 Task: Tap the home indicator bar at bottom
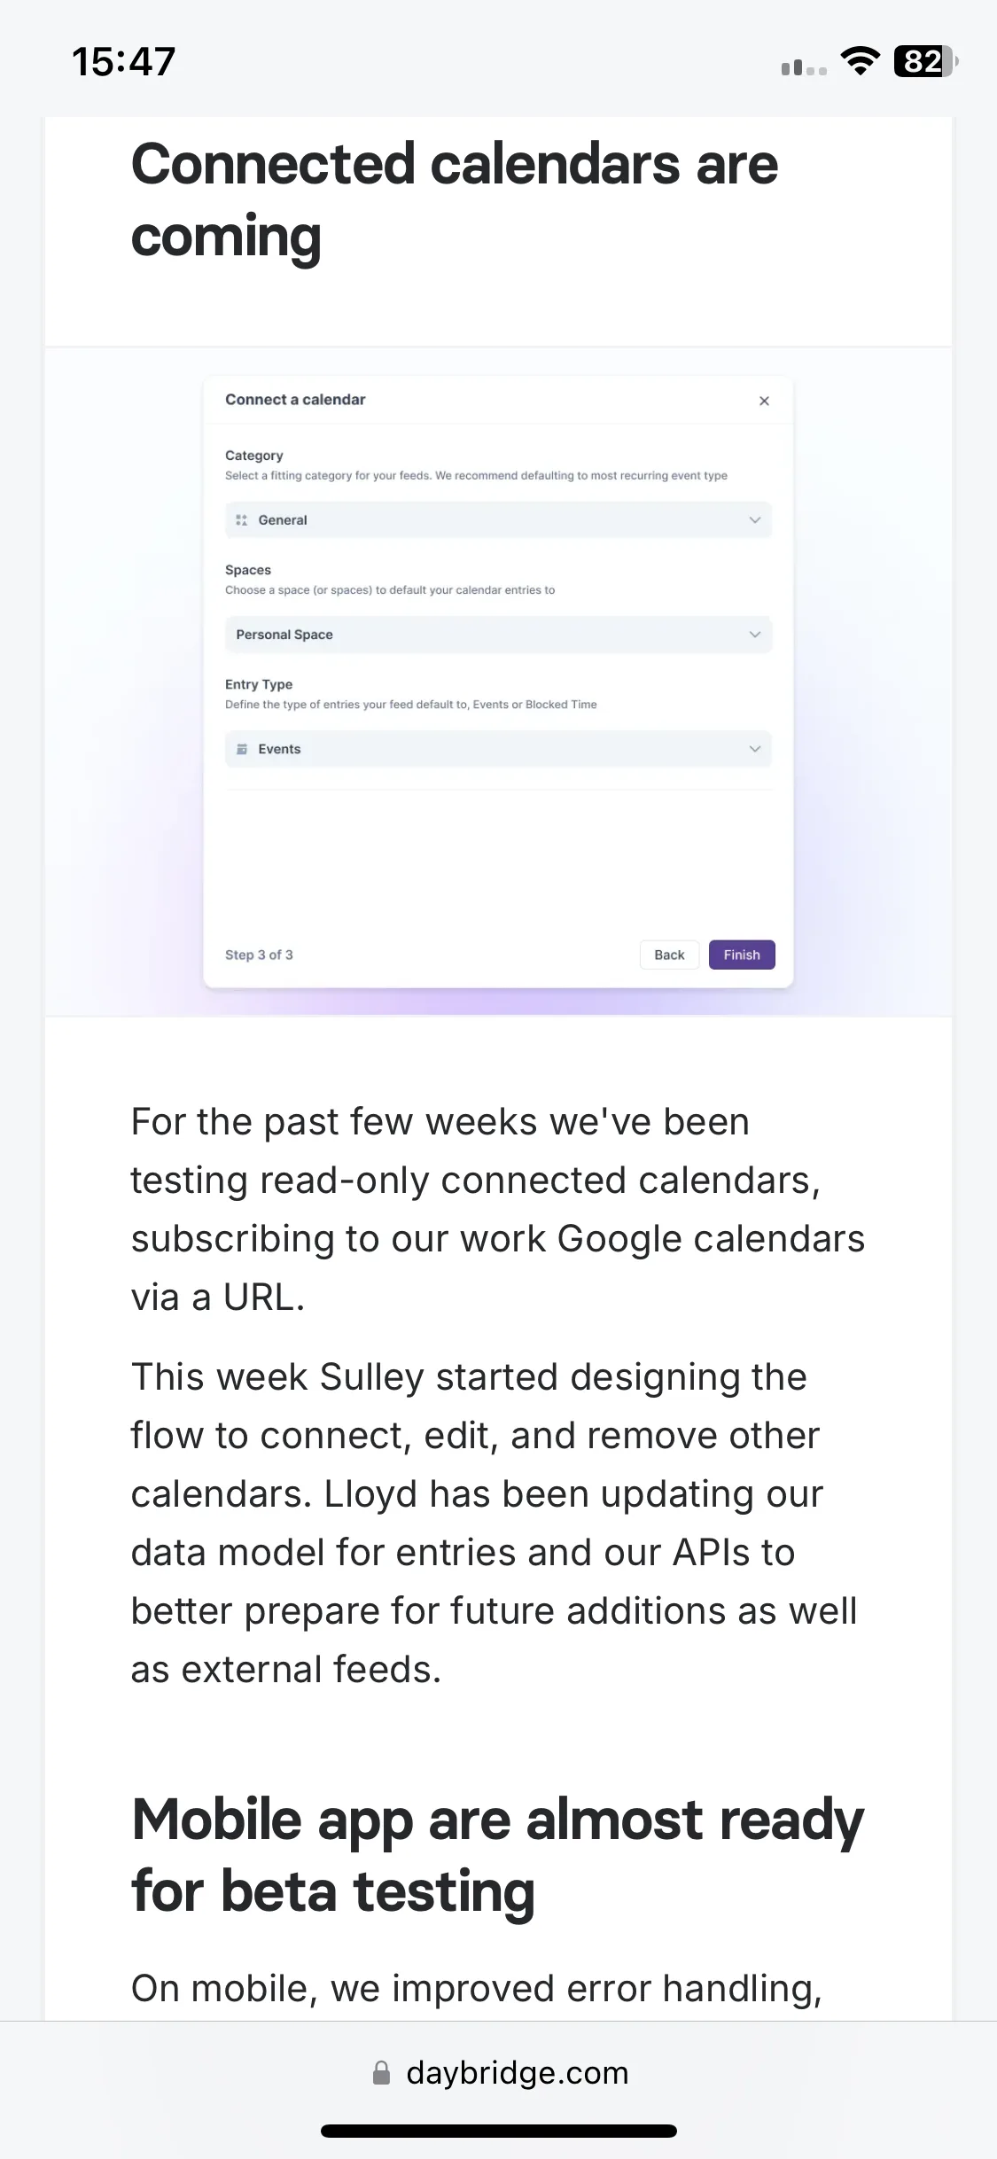[x=499, y=2131]
